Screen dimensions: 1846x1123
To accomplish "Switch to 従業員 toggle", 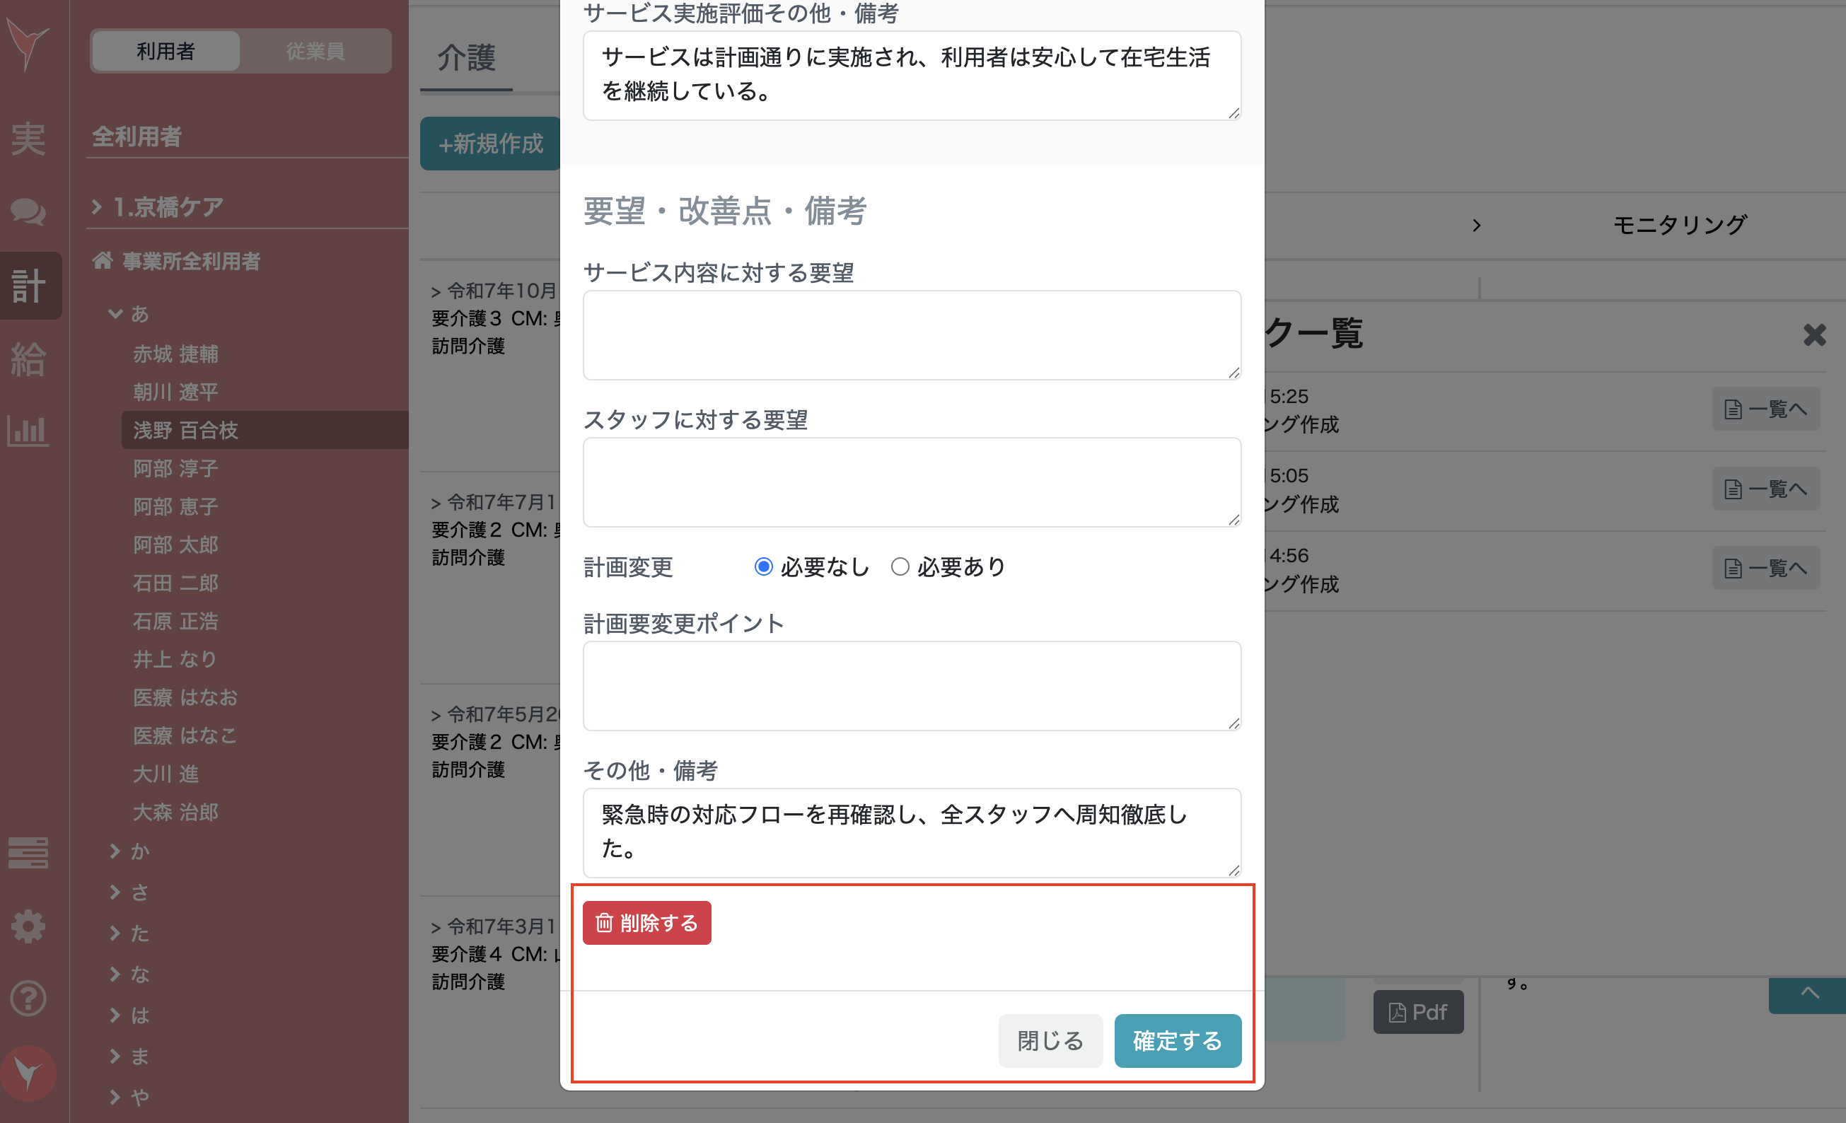I will click(315, 51).
